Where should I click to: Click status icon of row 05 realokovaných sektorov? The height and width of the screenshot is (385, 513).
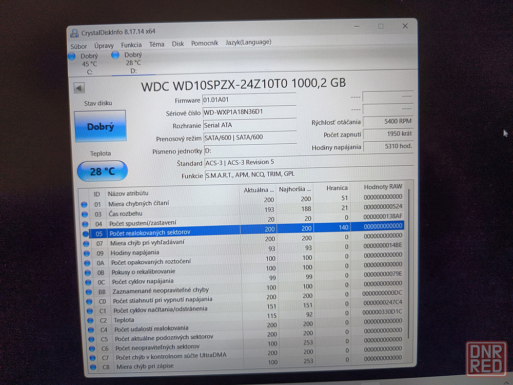point(86,234)
